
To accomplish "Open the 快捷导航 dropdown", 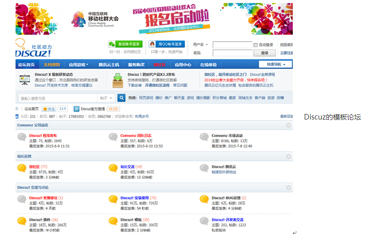I will pos(276,64).
